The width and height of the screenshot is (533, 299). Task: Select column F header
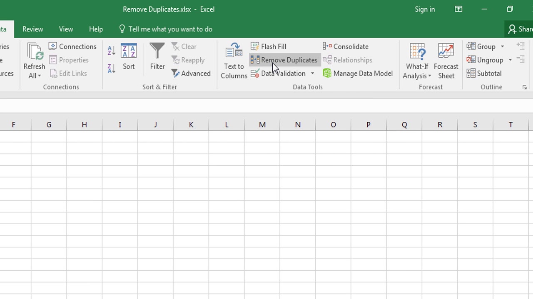coord(15,125)
